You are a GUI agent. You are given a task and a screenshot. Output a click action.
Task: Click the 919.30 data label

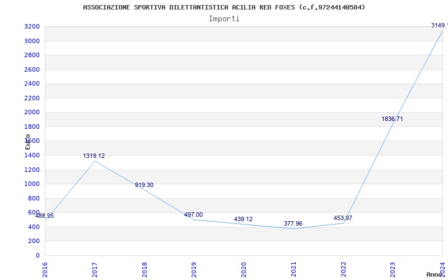(x=144, y=185)
